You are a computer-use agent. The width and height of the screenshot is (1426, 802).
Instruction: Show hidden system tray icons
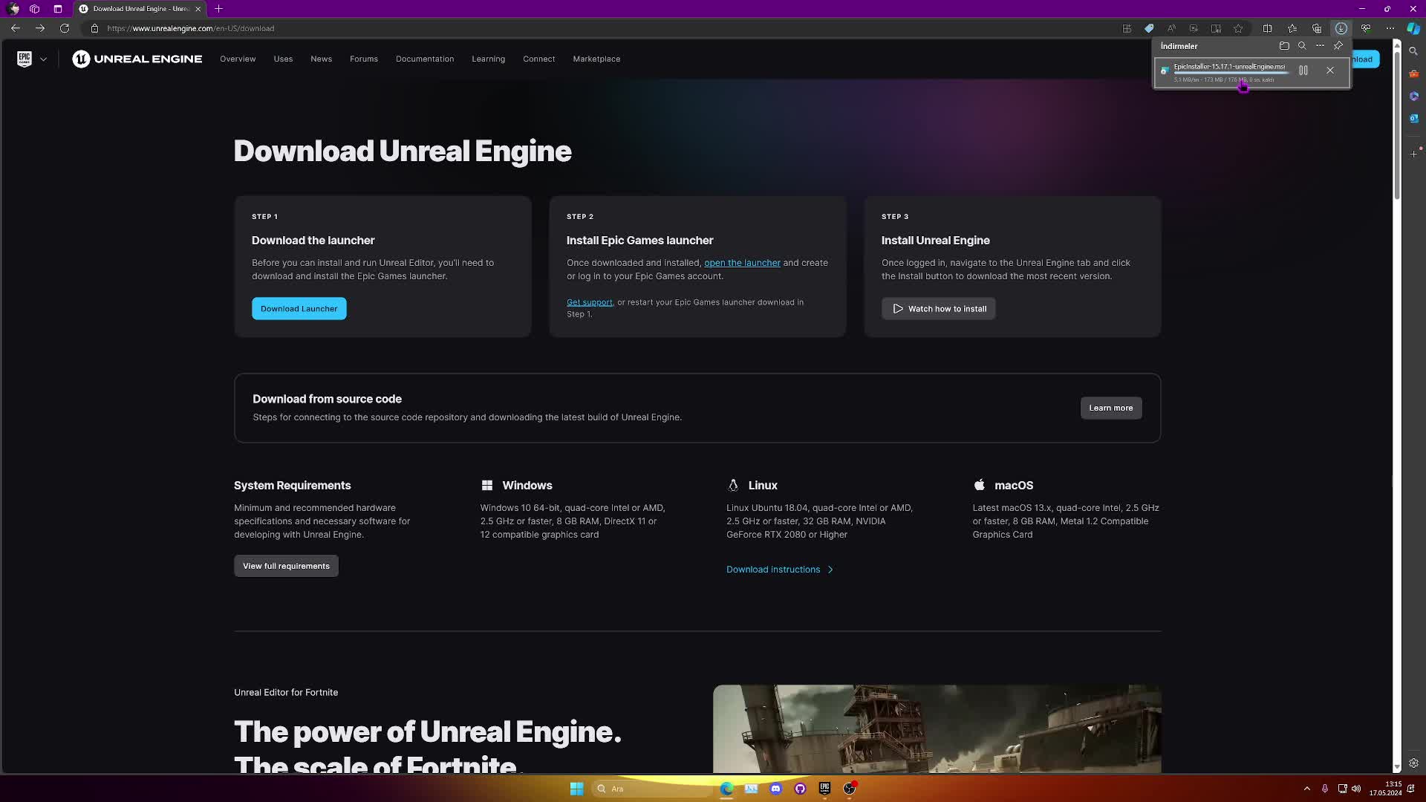(1306, 789)
